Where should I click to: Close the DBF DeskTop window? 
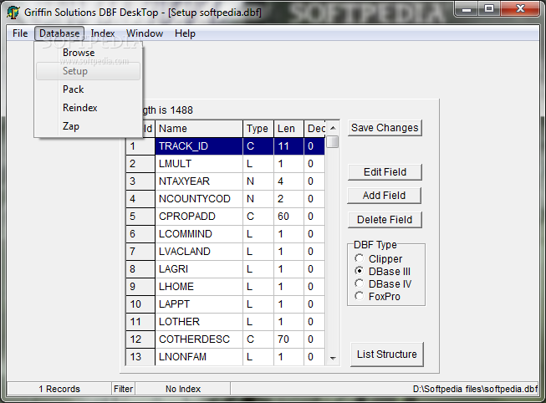(x=520, y=8)
